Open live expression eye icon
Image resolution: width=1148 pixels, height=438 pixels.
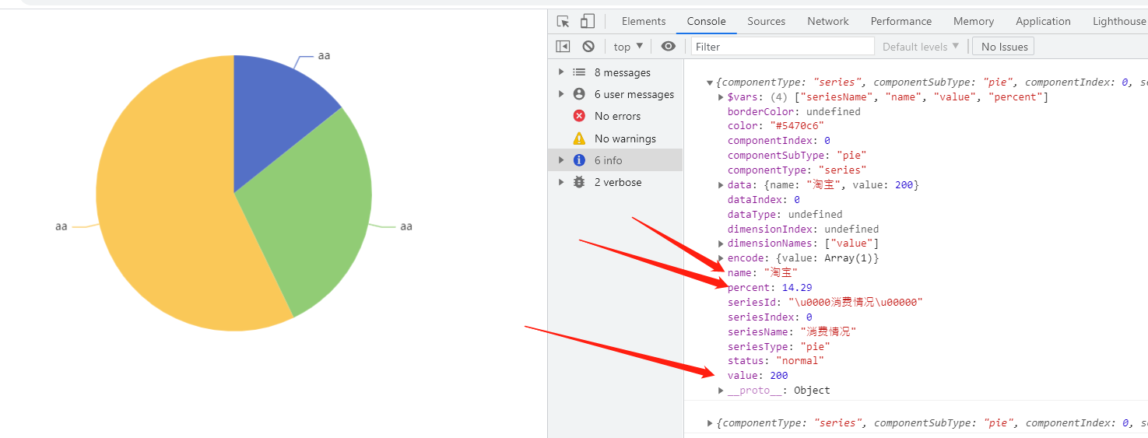[x=668, y=47]
